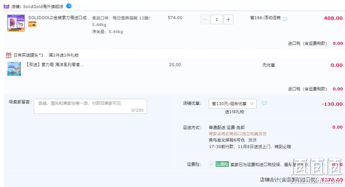Increase quantity with the plus button

click(229, 19)
